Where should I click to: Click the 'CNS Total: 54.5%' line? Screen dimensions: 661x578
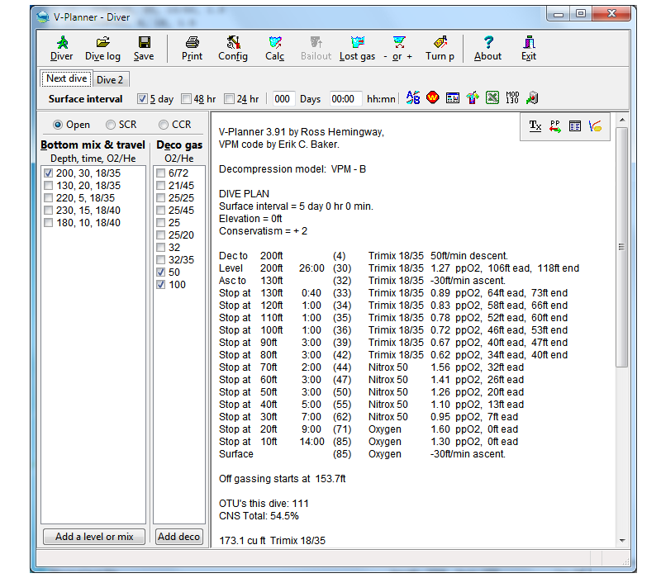[259, 515]
